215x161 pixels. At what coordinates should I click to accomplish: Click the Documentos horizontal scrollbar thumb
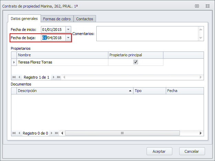pyautogui.click(x=121, y=133)
